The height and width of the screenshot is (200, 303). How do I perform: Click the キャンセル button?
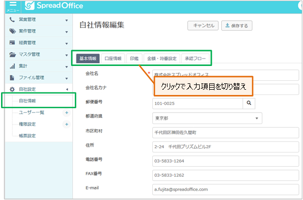pyautogui.click(x=203, y=26)
